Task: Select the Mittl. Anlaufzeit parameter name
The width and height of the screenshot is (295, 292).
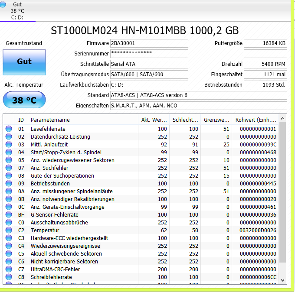Action: (x=49, y=145)
